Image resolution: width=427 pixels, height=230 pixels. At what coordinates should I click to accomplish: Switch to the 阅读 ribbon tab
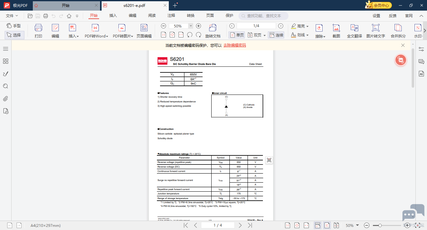[x=152, y=16]
